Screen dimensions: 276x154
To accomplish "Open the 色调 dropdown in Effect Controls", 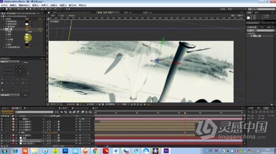I will [x=34, y=32].
